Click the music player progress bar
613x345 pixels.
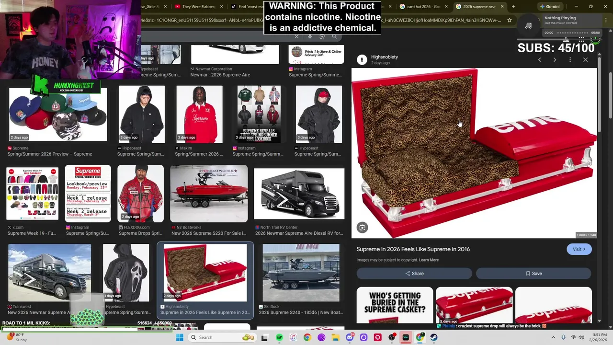pyautogui.click(x=572, y=33)
